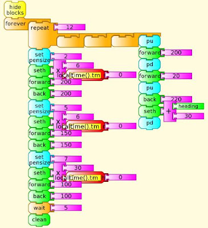Select the pd block above forward 20
Screen dimensions: 208x228
tap(150, 64)
